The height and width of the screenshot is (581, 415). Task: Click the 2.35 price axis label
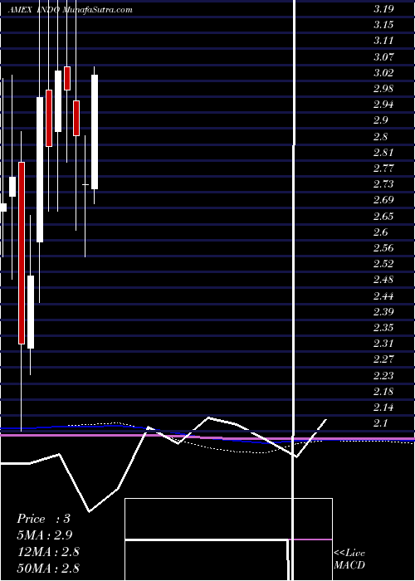pyautogui.click(x=383, y=328)
